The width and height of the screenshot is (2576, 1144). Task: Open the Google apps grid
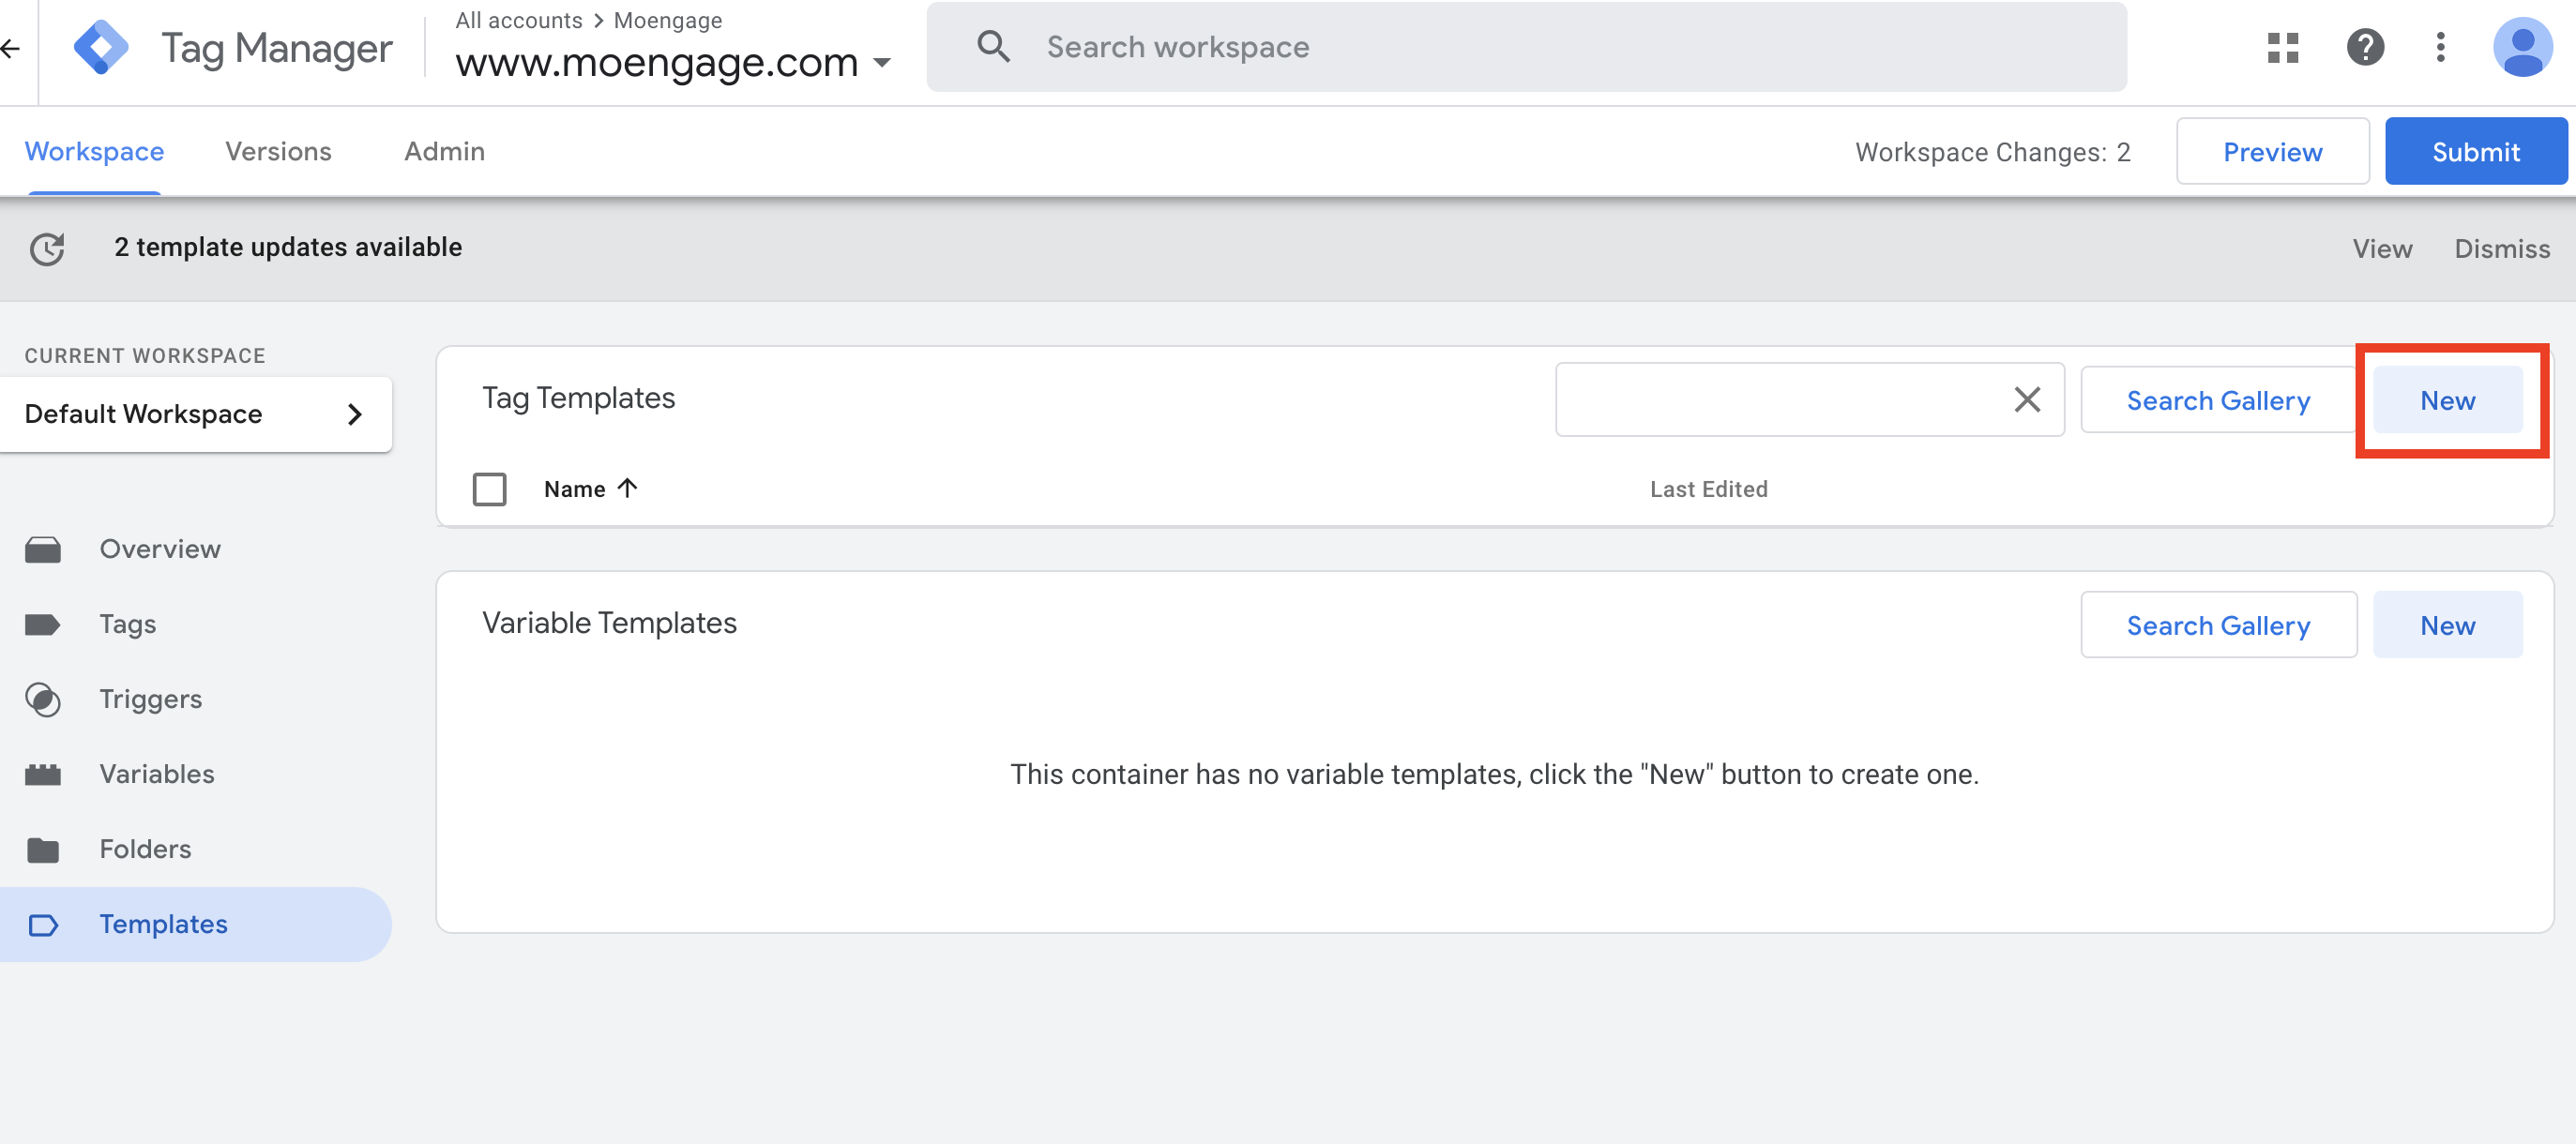tap(2283, 47)
